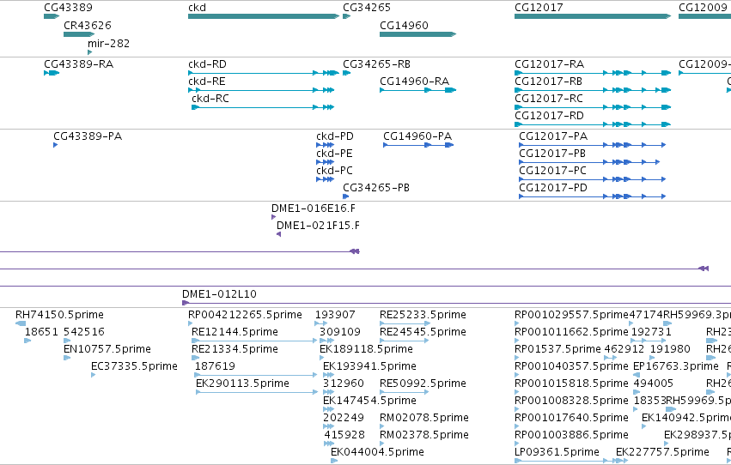The image size is (731, 465).
Task: Select the CG34265-PB protein label
Action: pyautogui.click(x=376, y=188)
